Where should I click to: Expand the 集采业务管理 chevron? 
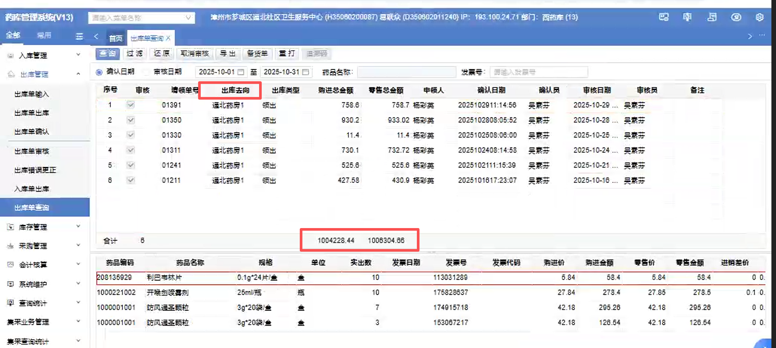pos(78,321)
